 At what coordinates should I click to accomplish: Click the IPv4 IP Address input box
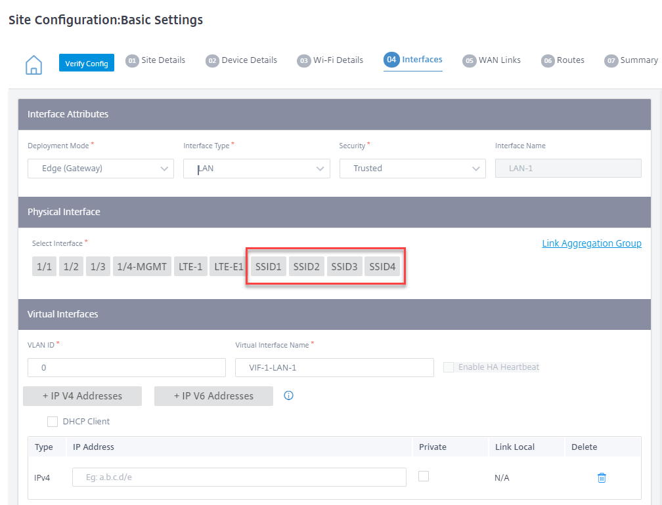(239, 477)
